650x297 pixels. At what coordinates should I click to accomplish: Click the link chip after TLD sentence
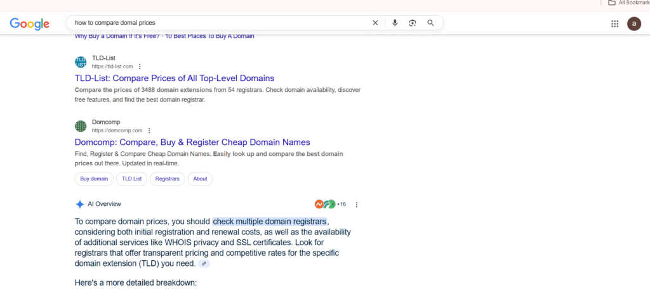(204, 263)
